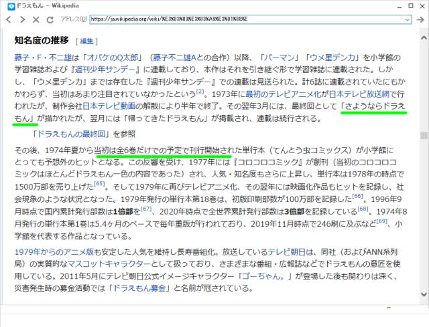The image size is (429, 327).
Task: Maximize the browser window
Action: tap(411, 6)
